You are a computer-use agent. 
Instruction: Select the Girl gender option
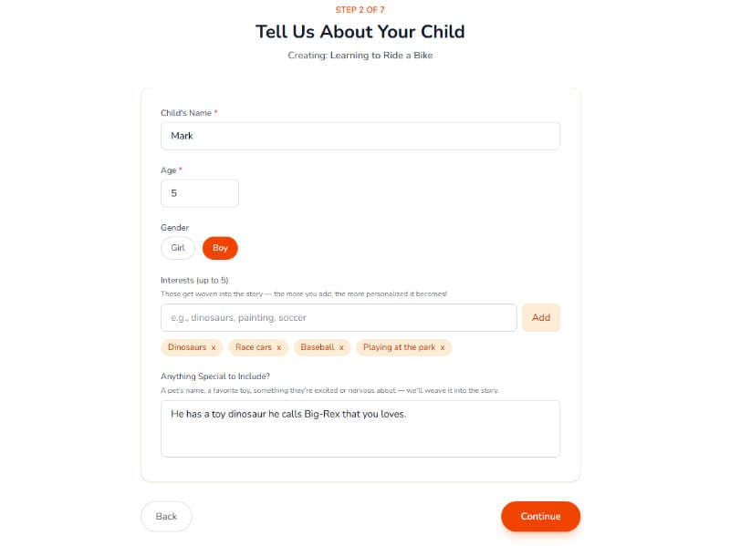(x=177, y=248)
